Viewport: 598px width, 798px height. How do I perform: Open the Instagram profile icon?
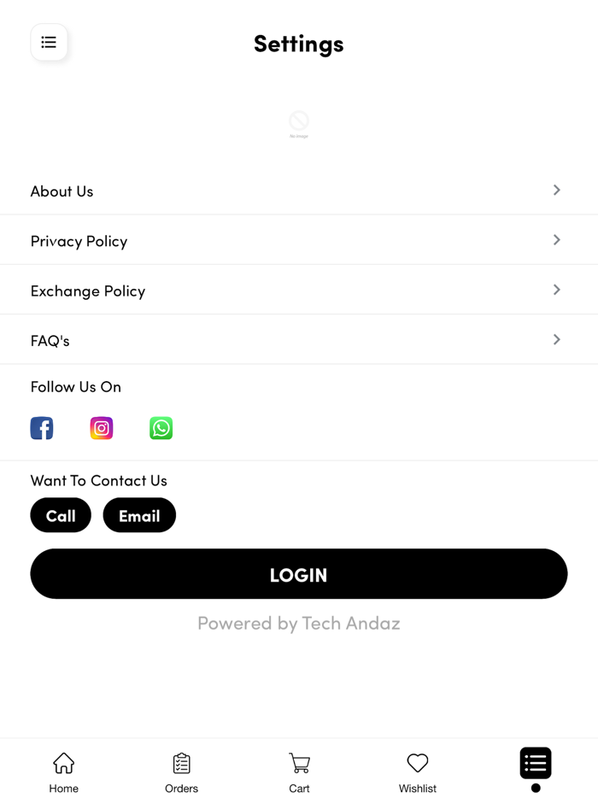[102, 428]
